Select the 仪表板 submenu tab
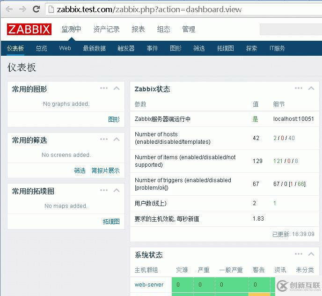The image size is (322, 296). [x=15, y=48]
